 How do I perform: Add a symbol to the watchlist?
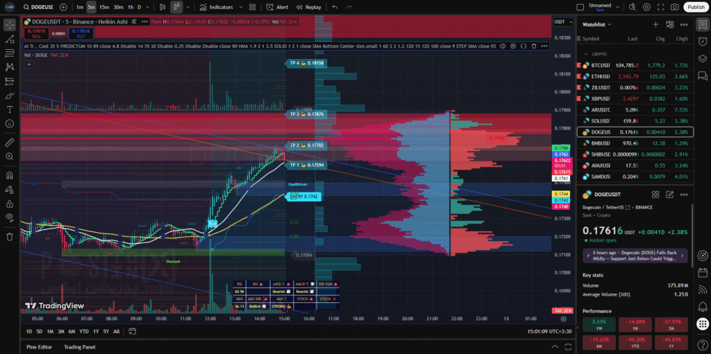655,24
